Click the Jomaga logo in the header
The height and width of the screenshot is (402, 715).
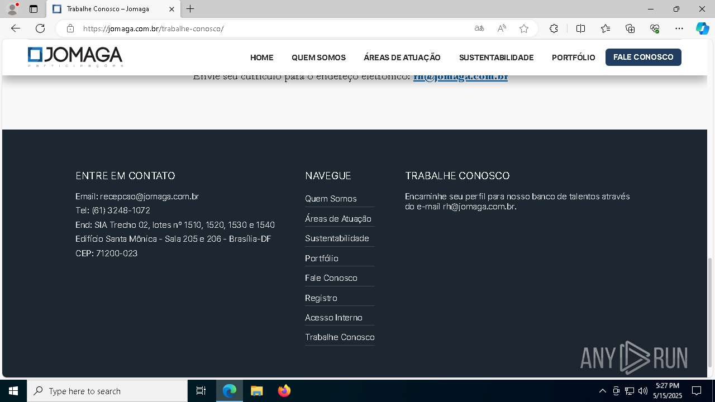(x=75, y=57)
